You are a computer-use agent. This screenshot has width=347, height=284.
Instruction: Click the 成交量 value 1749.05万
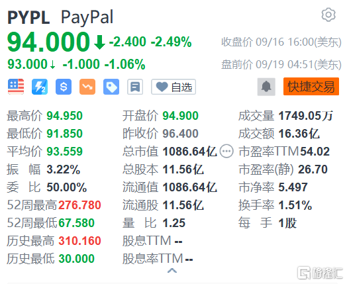pos(306,116)
